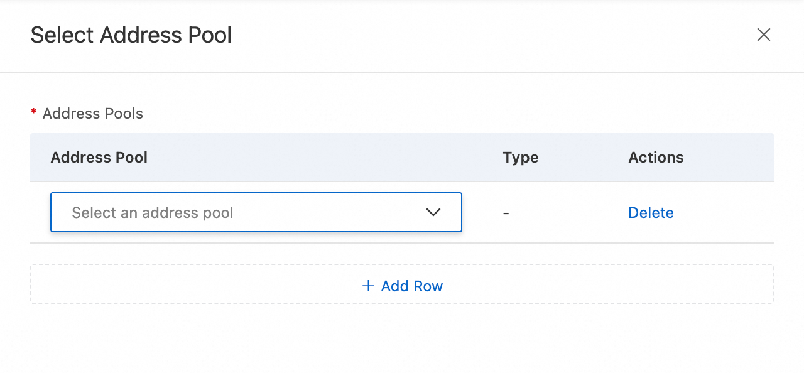Click the 'Add Row' text label
The width and height of the screenshot is (804, 373).
coord(412,286)
